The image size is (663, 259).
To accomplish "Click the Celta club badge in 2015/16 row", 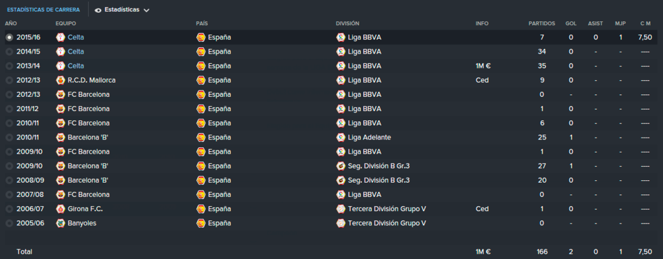I will (x=60, y=37).
